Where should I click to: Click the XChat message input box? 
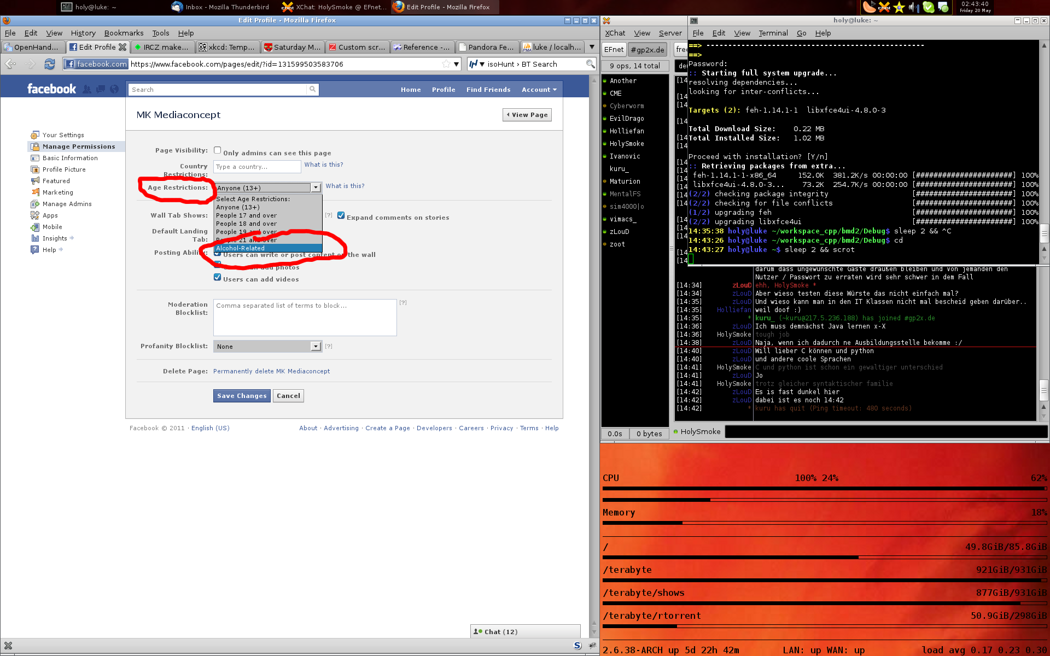pos(886,432)
